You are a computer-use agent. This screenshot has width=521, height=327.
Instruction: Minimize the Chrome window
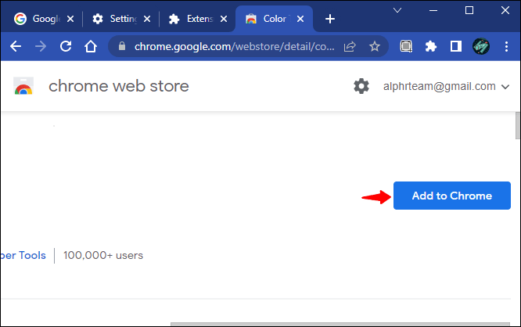[x=433, y=10]
